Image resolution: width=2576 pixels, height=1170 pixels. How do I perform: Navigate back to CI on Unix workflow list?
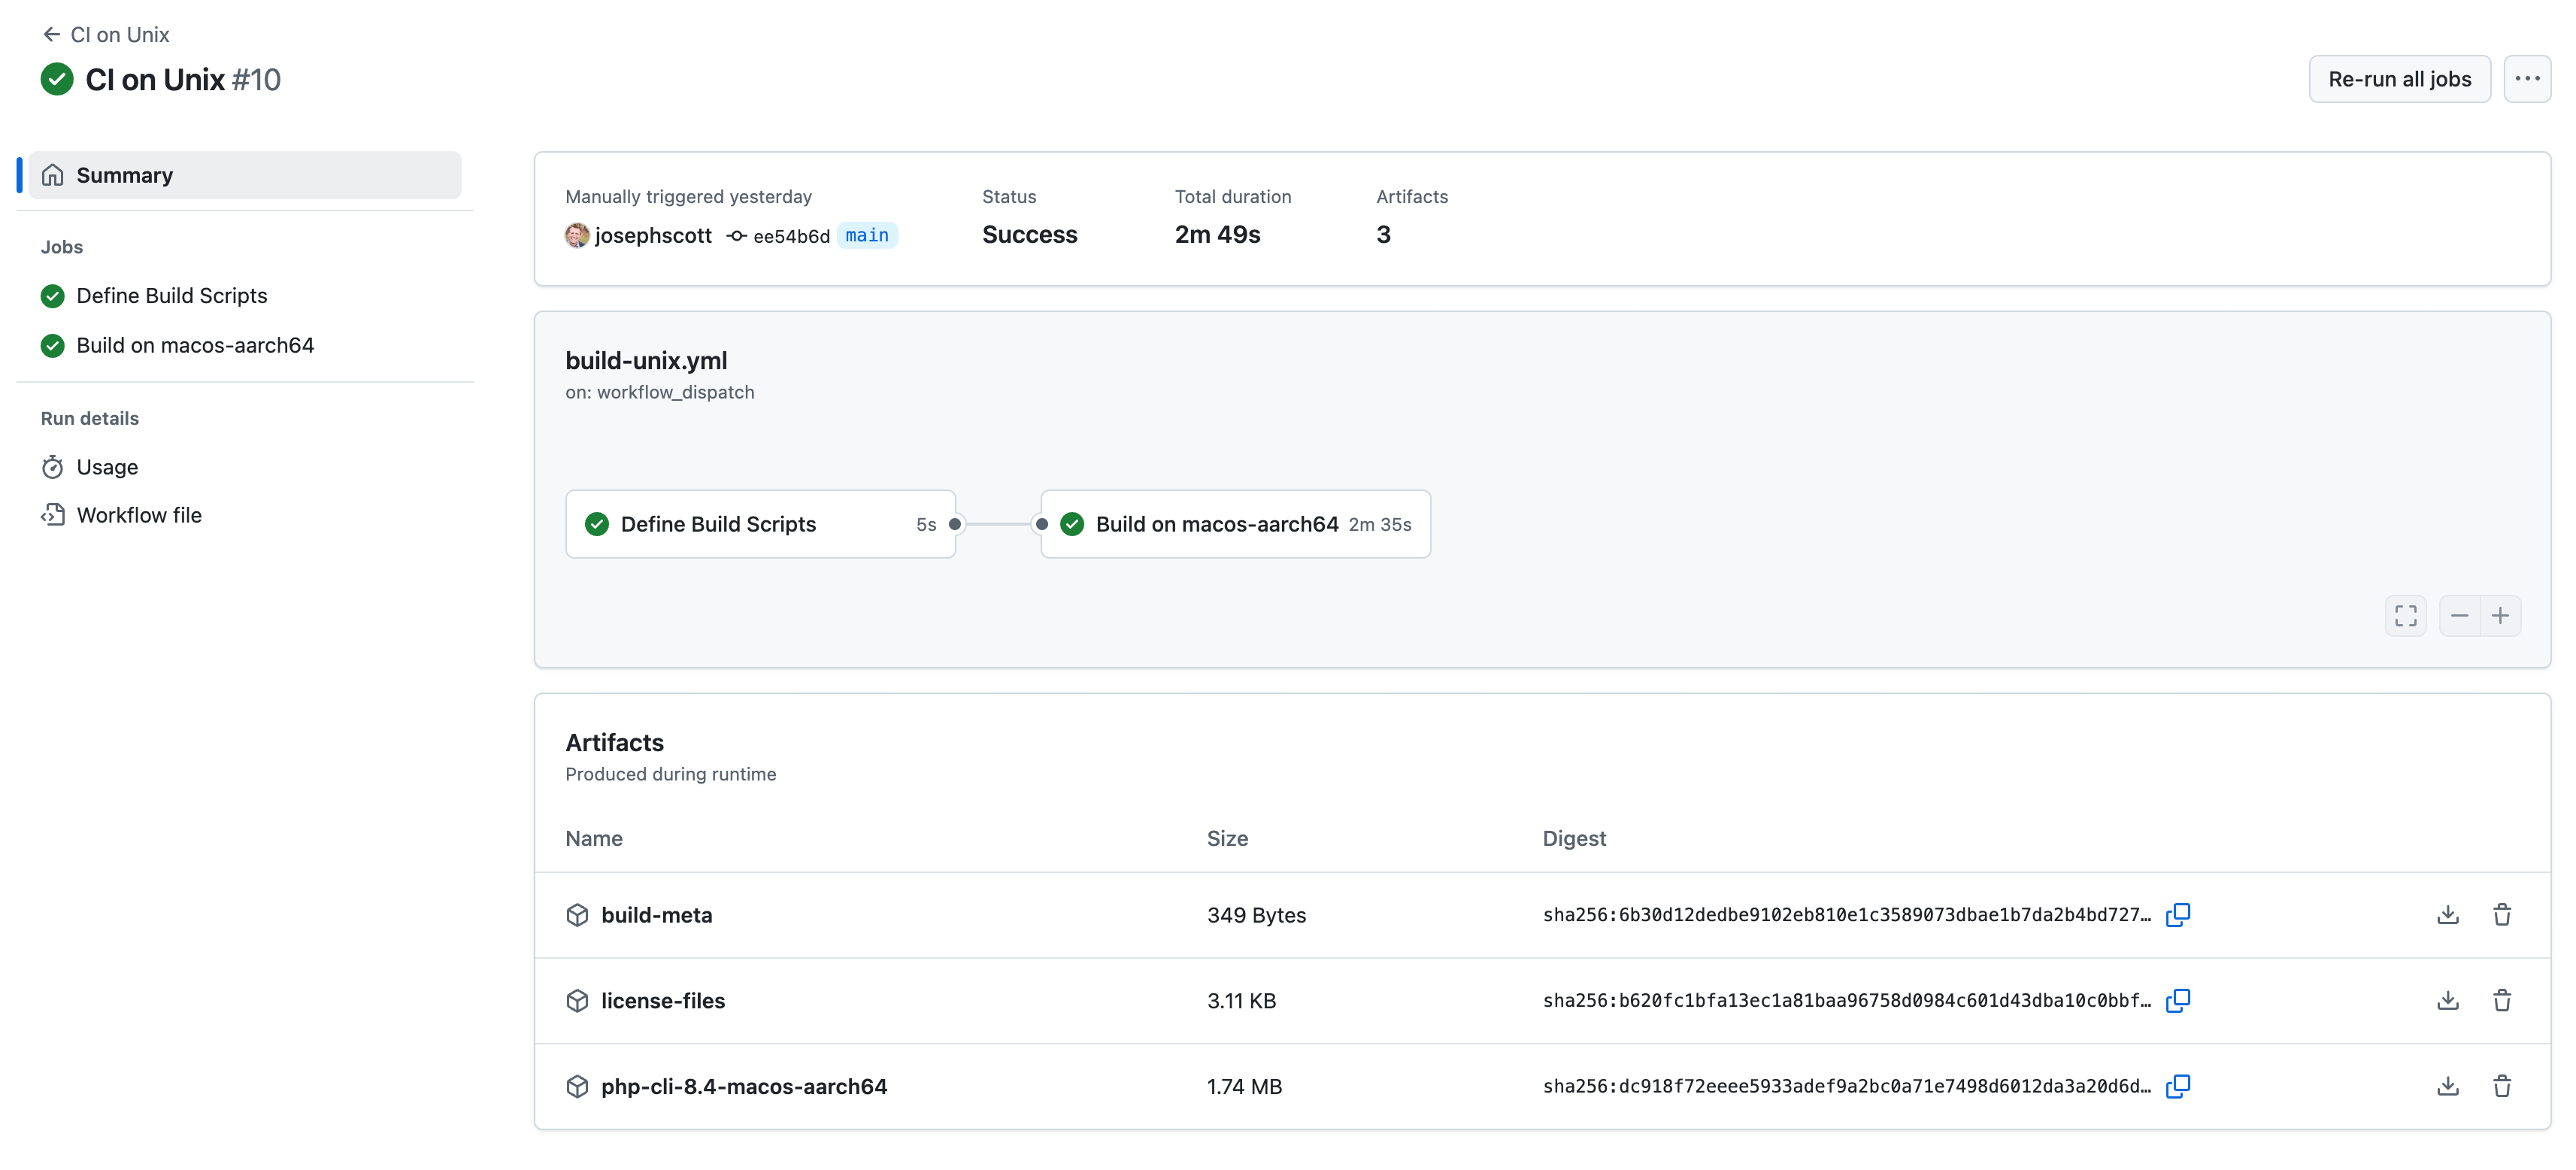104,33
